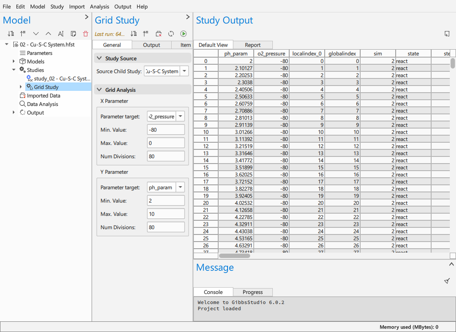
Task: Collapse the Grid Study panel chevron
Action: (188, 17)
